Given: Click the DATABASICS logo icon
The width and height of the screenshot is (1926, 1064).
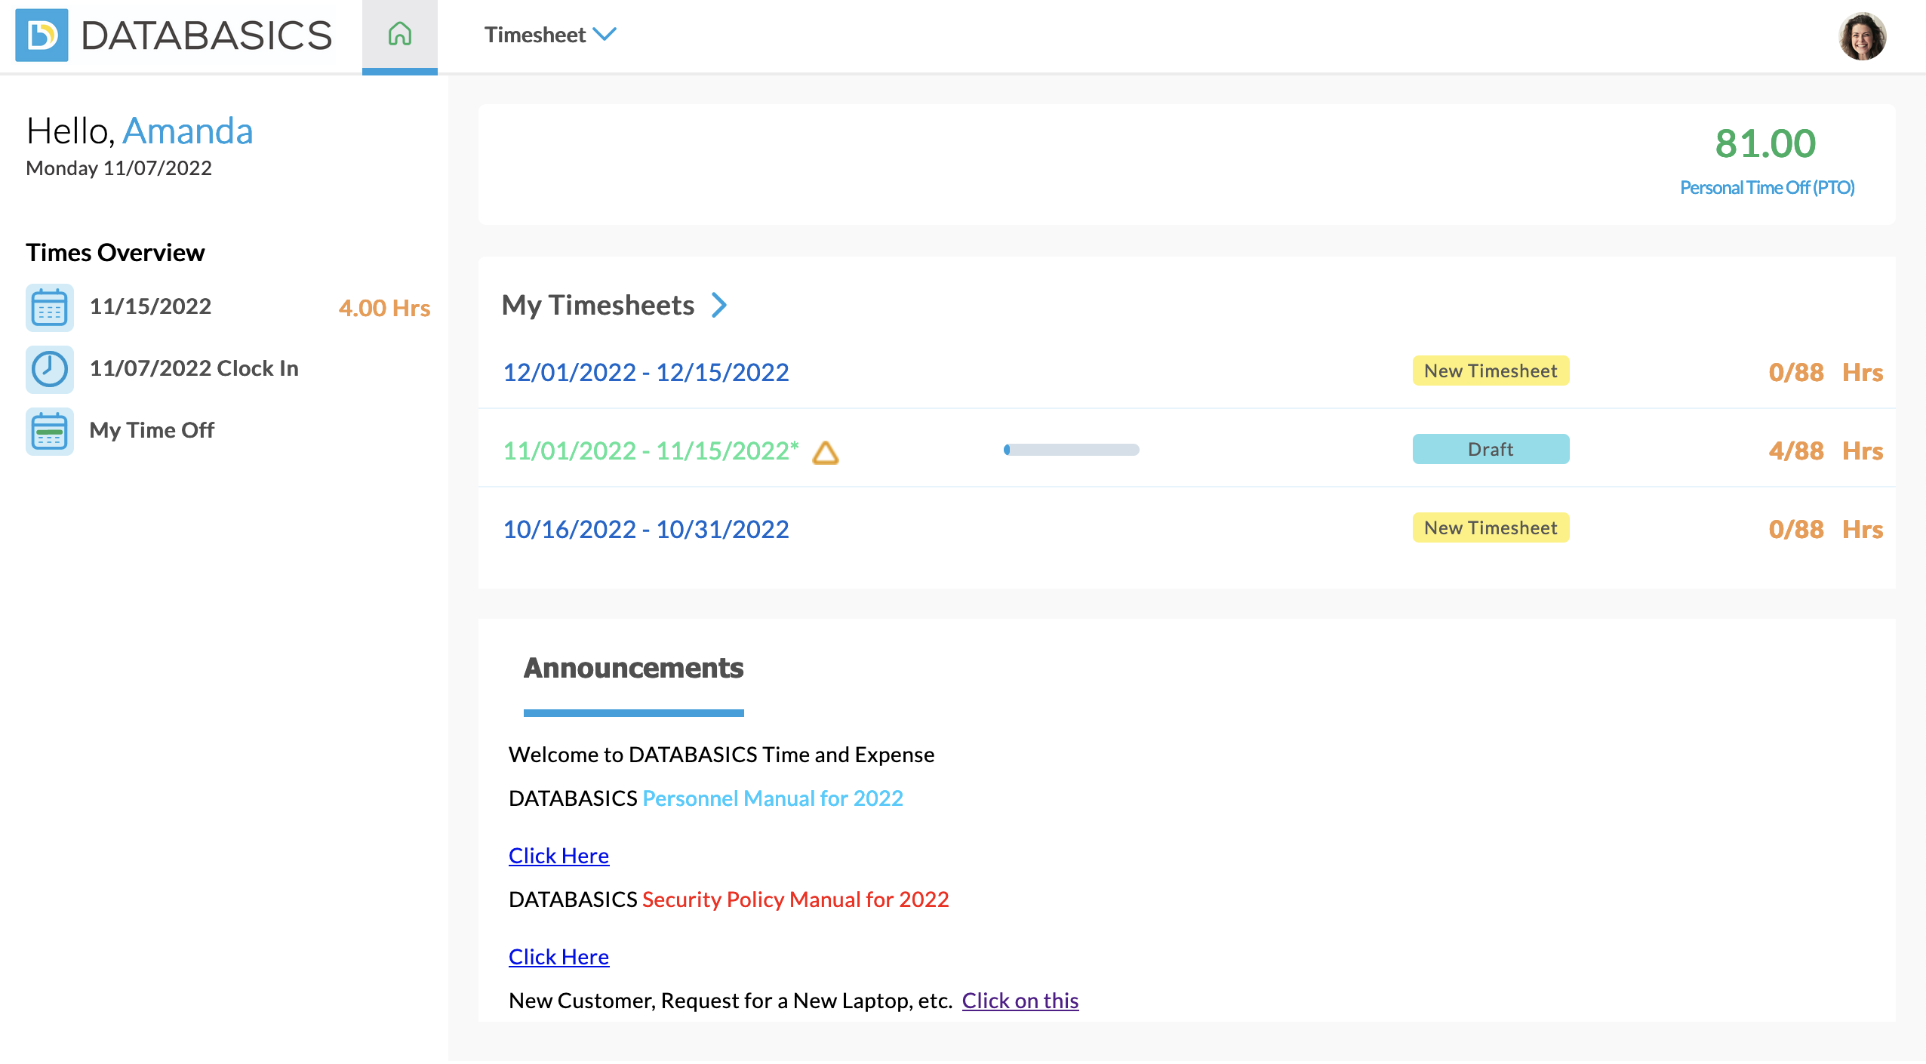Looking at the screenshot, I should [x=42, y=35].
